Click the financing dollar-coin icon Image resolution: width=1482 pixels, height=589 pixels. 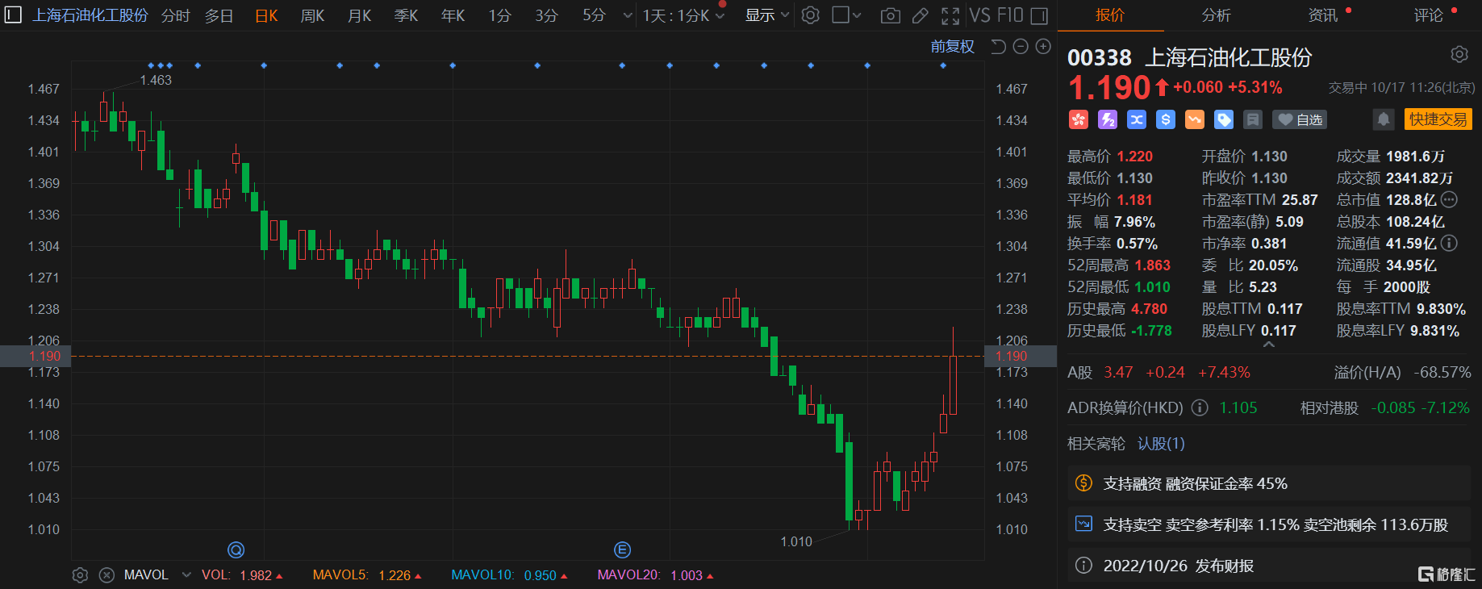click(x=1083, y=483)
